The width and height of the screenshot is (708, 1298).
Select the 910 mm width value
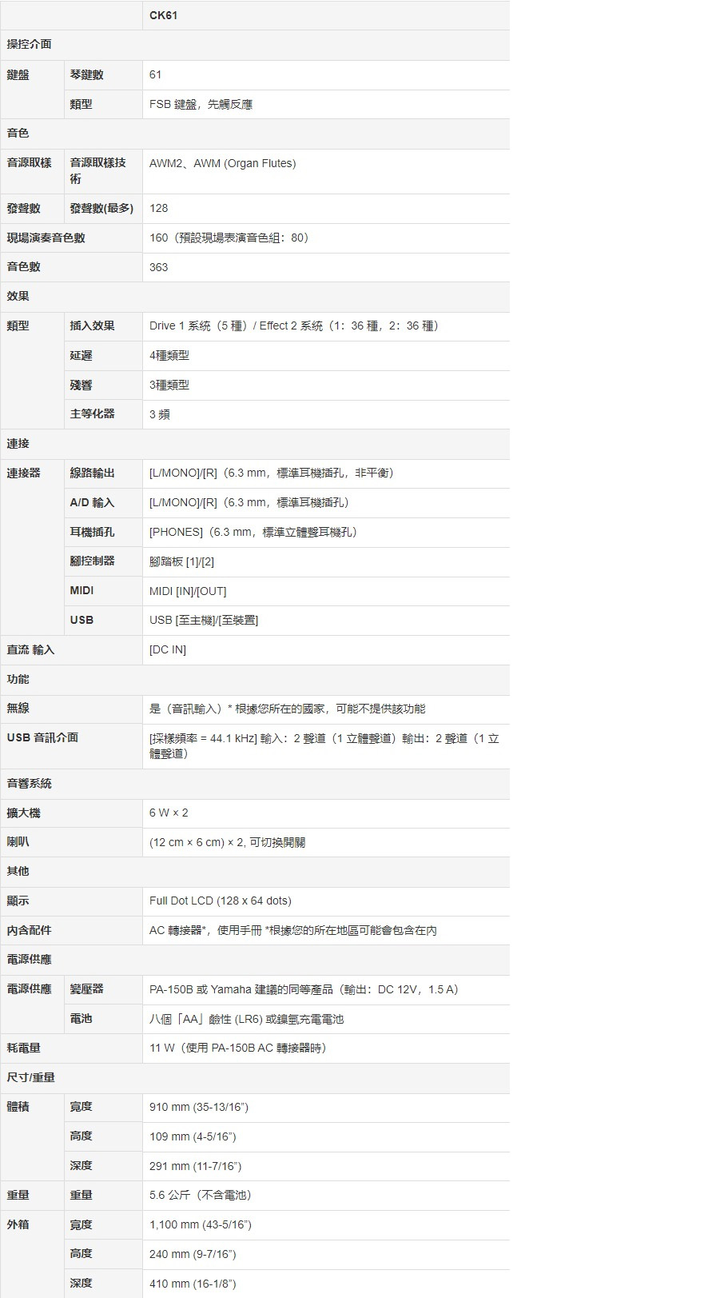tap(199, 1107)
